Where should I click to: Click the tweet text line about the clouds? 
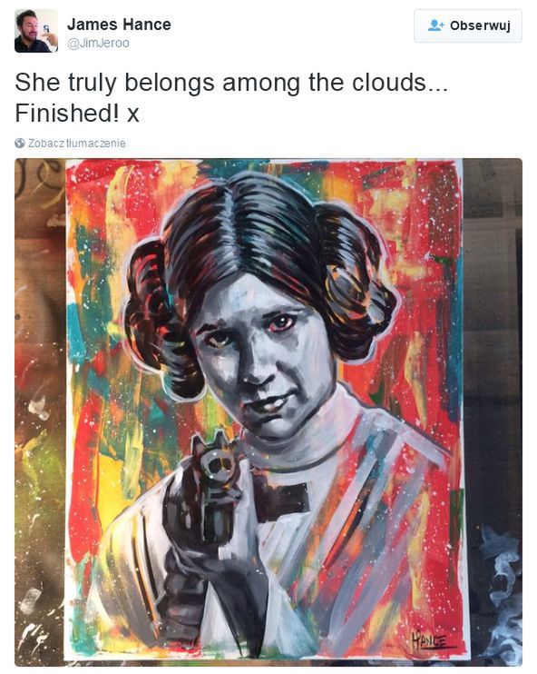click(231, 83)
